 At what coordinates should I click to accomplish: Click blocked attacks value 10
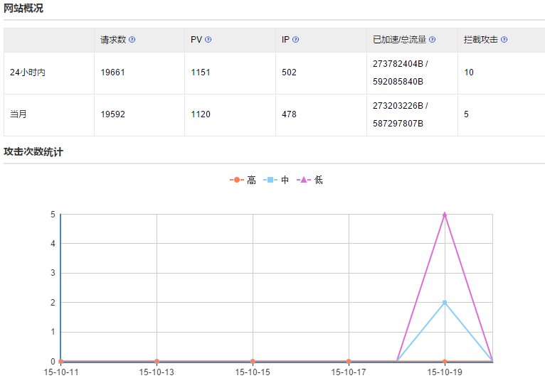[x=469, y=72]
